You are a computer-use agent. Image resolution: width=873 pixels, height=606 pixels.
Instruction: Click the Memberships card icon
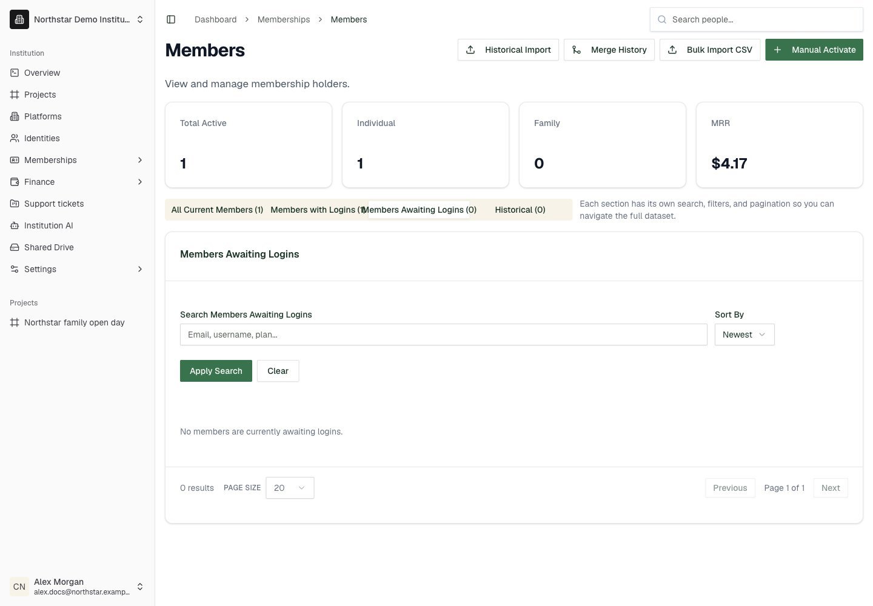[15, 160]
